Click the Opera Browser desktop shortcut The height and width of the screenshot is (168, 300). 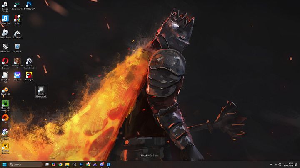(x=5, y=63)
